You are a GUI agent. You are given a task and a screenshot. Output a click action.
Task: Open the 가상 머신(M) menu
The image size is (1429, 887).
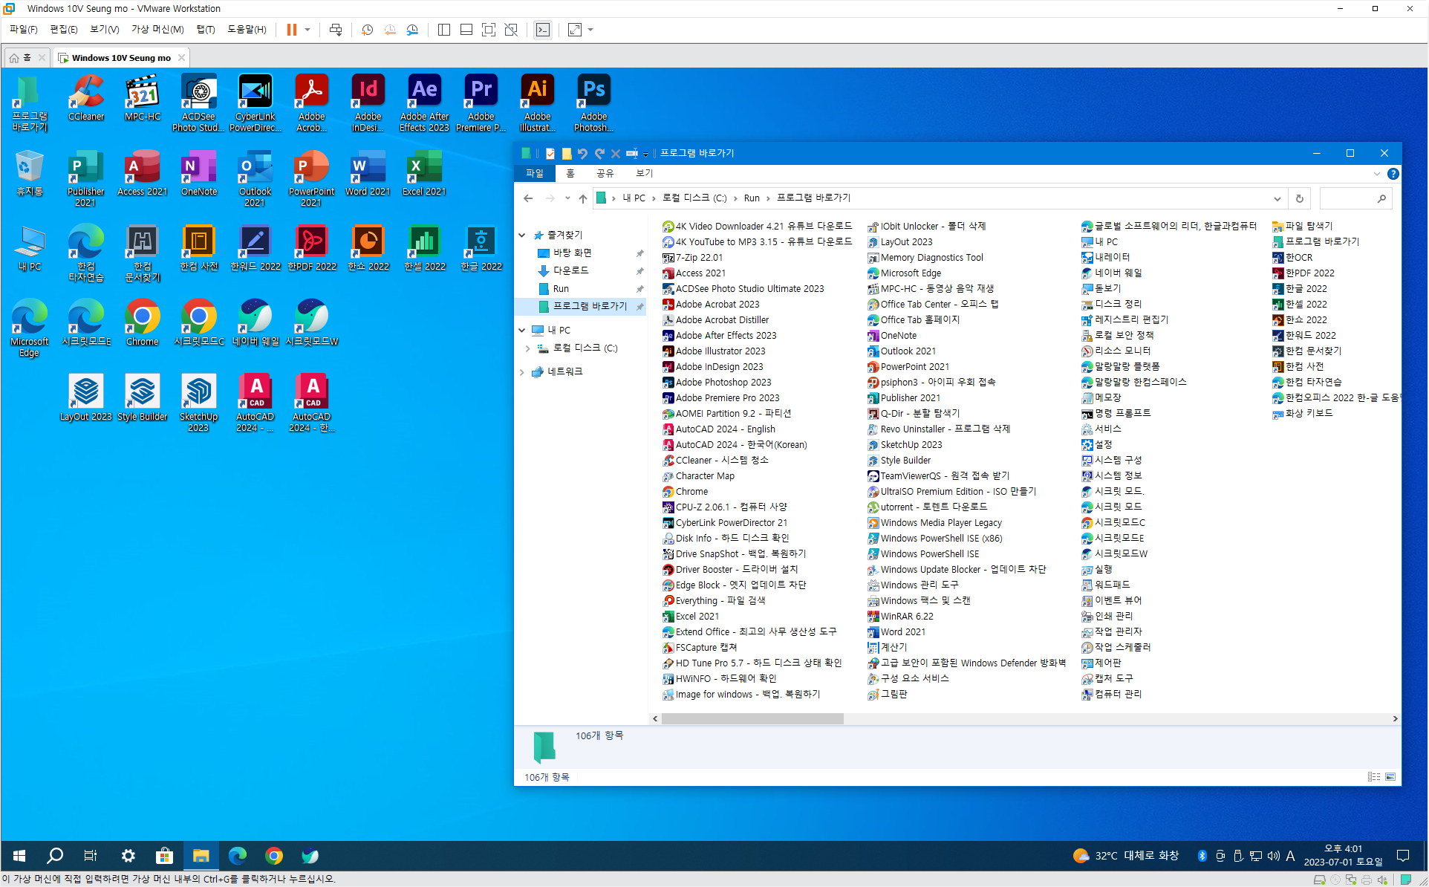pyautogui.click(x=157, y=30)
